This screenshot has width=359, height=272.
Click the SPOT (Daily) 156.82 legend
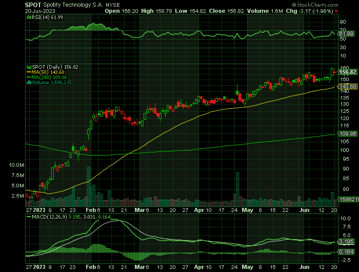point(55,67)
